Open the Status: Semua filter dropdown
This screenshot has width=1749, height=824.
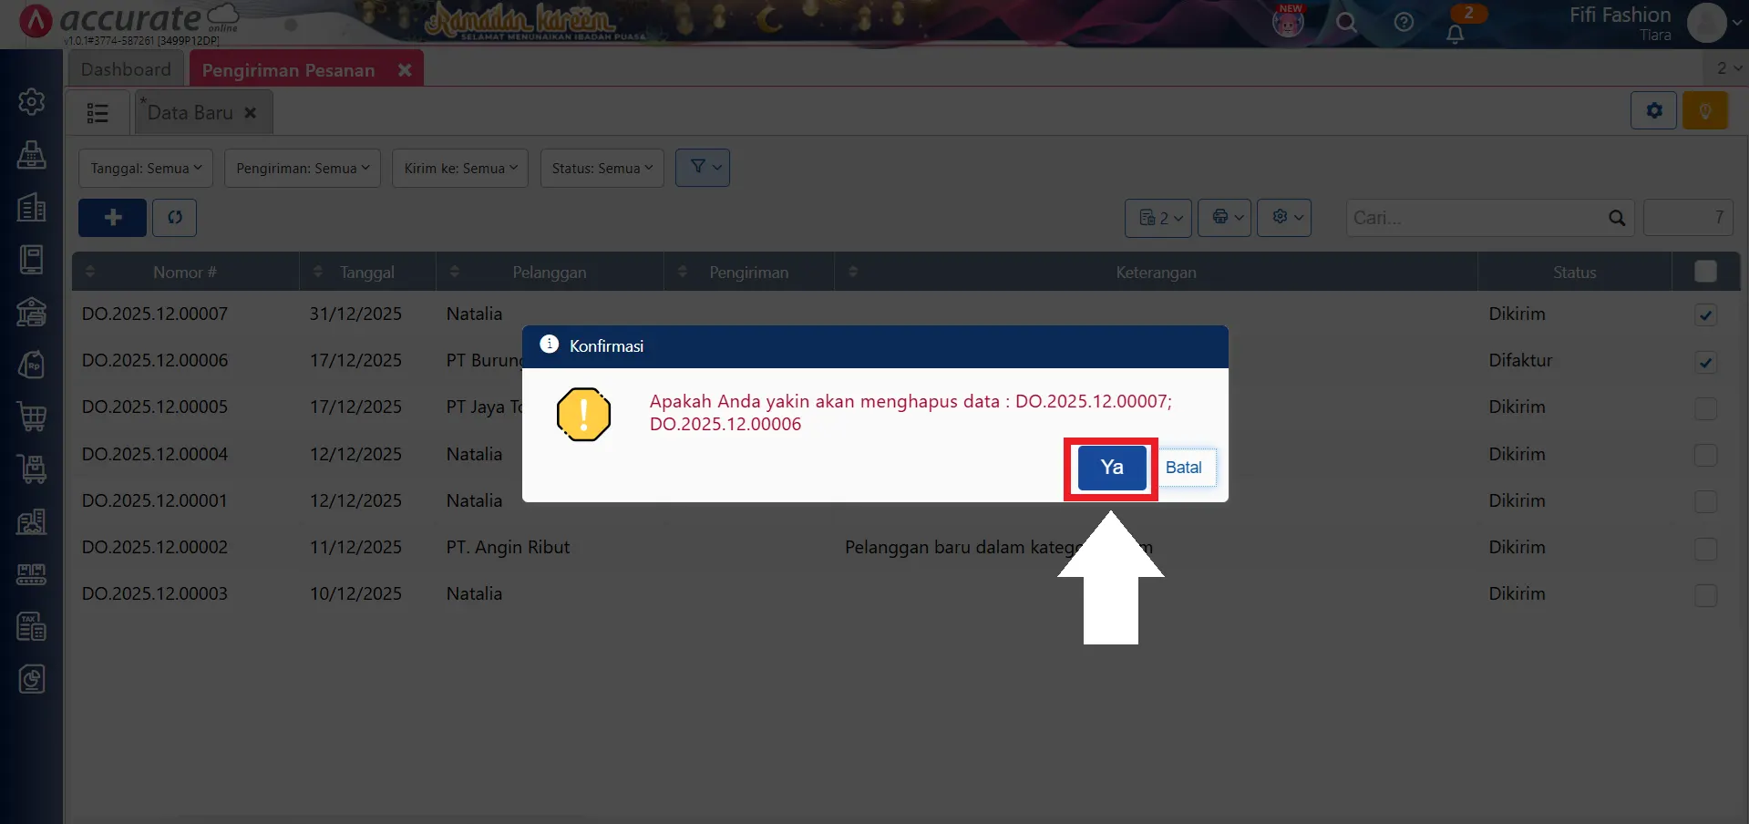pyautogui.click(x=601, y=168)
